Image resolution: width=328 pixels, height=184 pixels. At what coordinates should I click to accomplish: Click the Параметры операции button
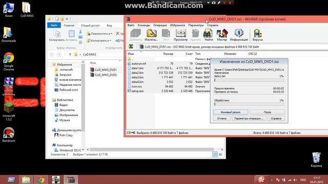pos(249,118)
